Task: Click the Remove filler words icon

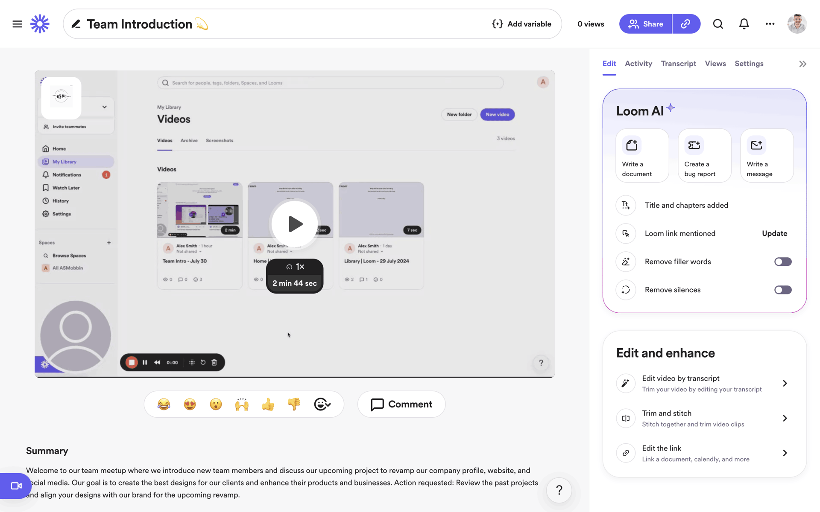Action: tap(626, 262)
